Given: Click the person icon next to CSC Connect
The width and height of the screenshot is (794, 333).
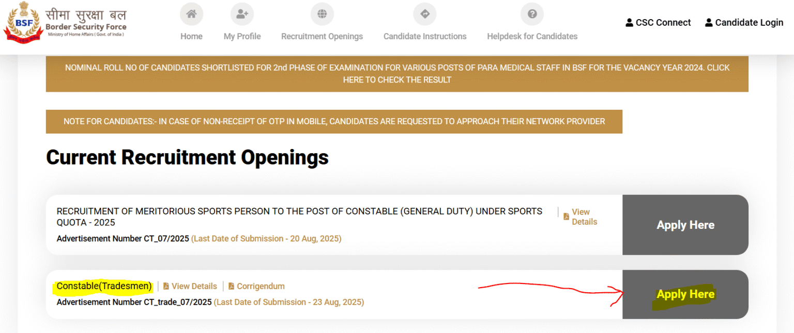Looking at the screenshot, I should (629, 22).
